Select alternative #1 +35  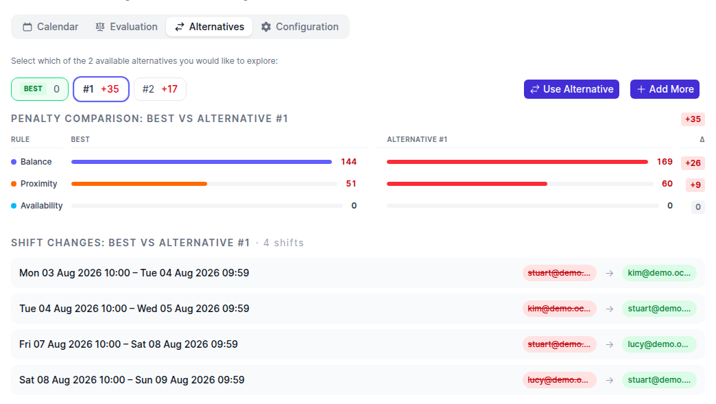(101, 89)
